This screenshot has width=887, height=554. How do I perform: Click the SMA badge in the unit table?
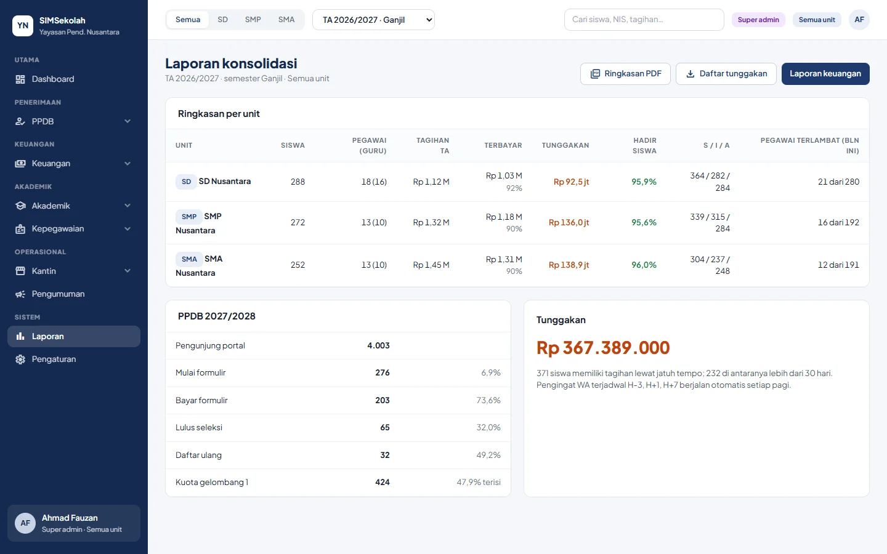coord(189,259)
